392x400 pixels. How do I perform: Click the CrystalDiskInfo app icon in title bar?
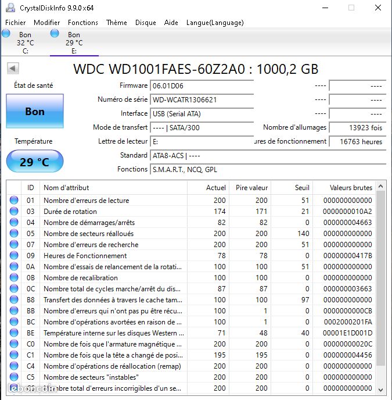(10, 8)
